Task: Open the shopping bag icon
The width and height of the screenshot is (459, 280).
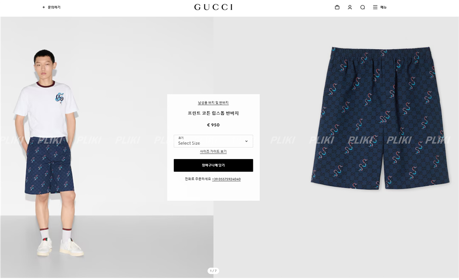Action: click(x=337, y=7)
